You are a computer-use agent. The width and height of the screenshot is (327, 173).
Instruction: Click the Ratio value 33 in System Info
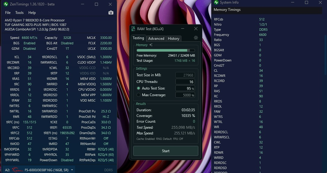coord(261,40)
